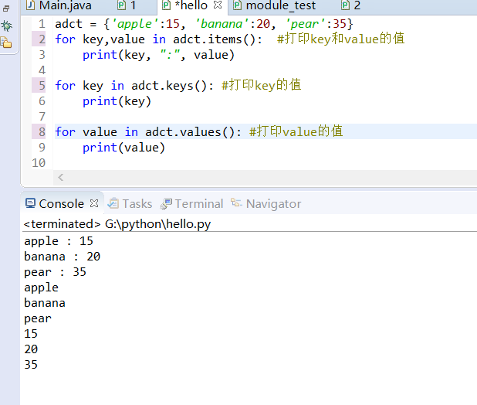477x405 pixels.
Task: Click the editor horizontal scrollbar left arrow
Action: pos(60,178)
